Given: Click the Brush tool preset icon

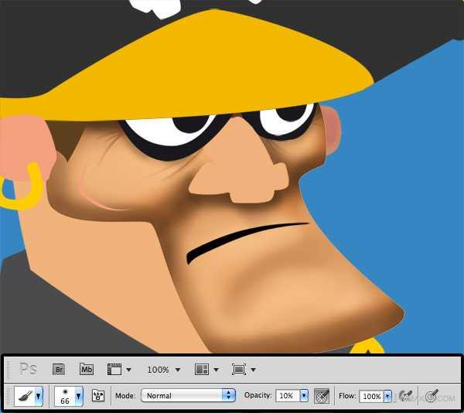Looking at the screenshot, I should click(24, 396).
